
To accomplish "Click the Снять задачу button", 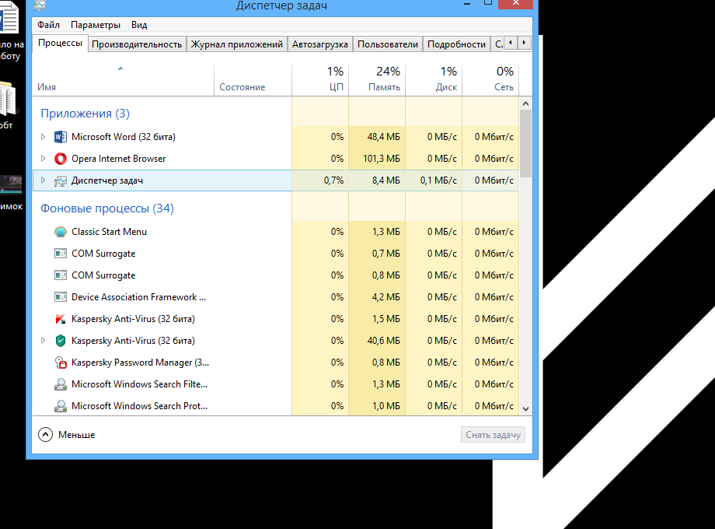I will tap(493, 435).
